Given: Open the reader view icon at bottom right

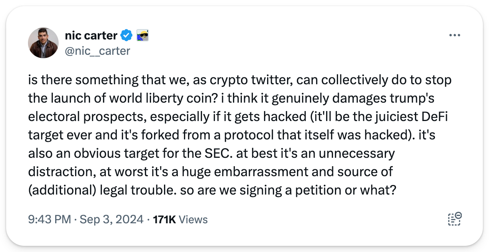Looking at the screenshot, I should coord(454,219).
